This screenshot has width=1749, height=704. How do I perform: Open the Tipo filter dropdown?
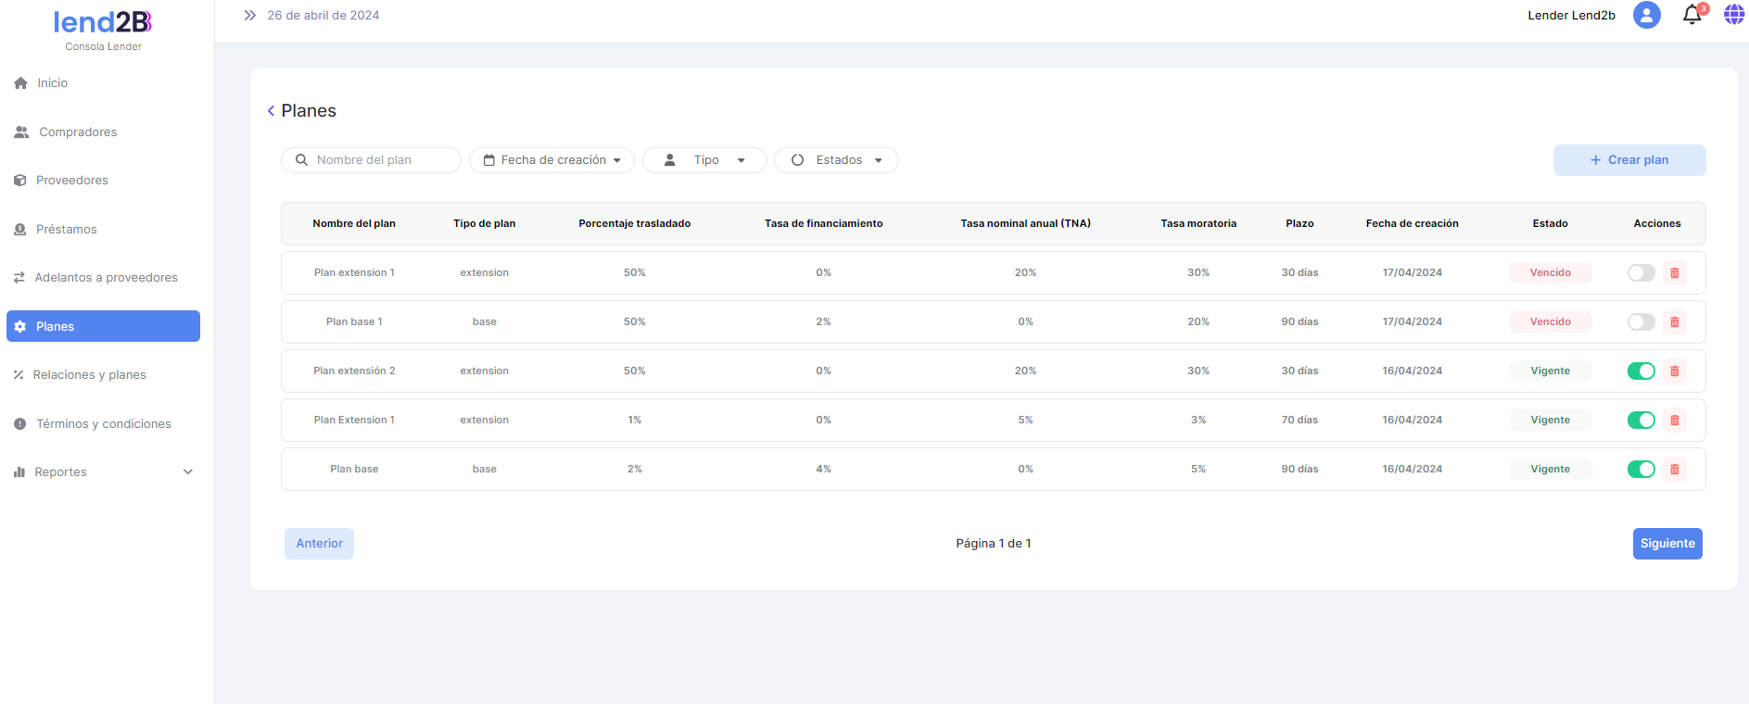tap(704, 160)
